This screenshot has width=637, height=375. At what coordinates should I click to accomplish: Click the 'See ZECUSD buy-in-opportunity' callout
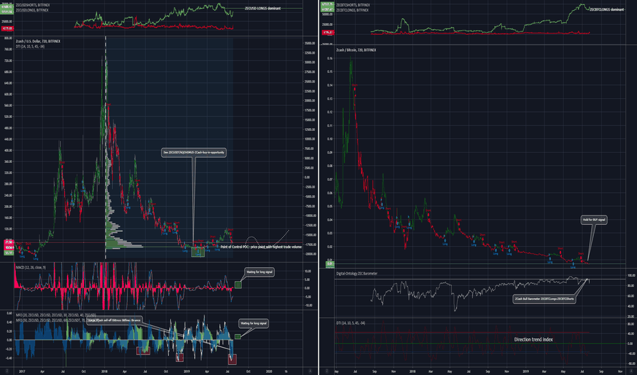[x=194, y=153]
